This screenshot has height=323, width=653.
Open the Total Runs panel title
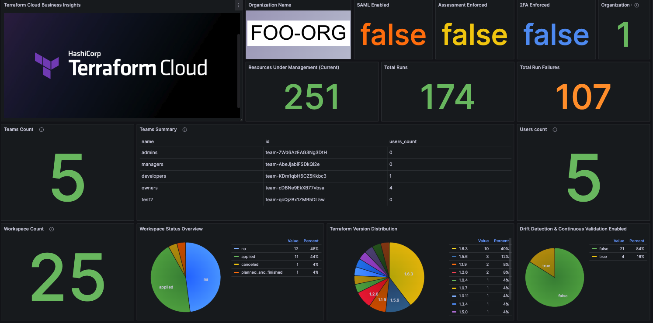coord(396,68)
